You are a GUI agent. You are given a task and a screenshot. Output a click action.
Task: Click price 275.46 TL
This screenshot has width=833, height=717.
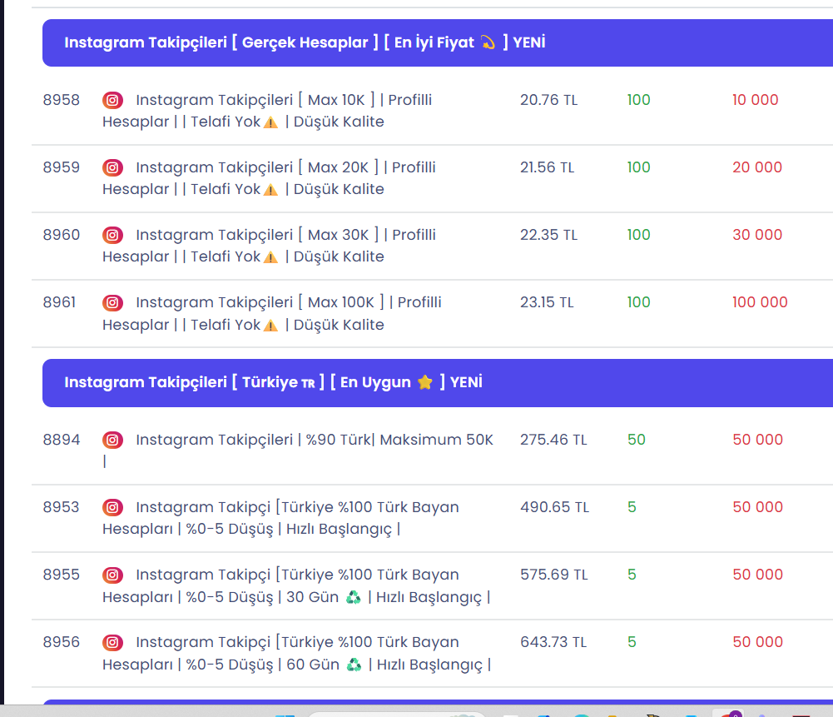pyautogui.click(x=553, y=440)
